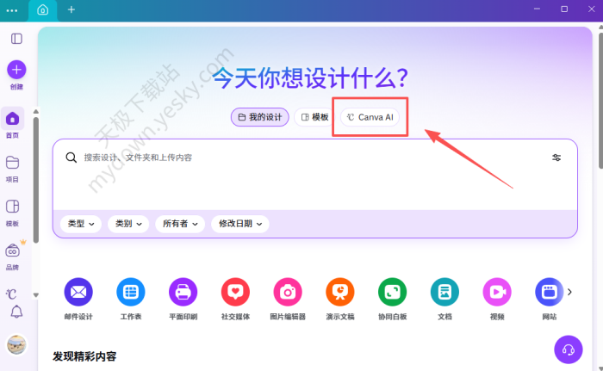Open a new tab with plus
The width and height of the screenshot is (603, 371).
(71, 9)
